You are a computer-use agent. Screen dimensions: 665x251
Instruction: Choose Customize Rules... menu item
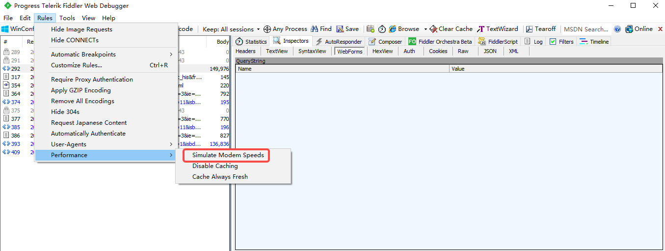click(x=106, y=65)
